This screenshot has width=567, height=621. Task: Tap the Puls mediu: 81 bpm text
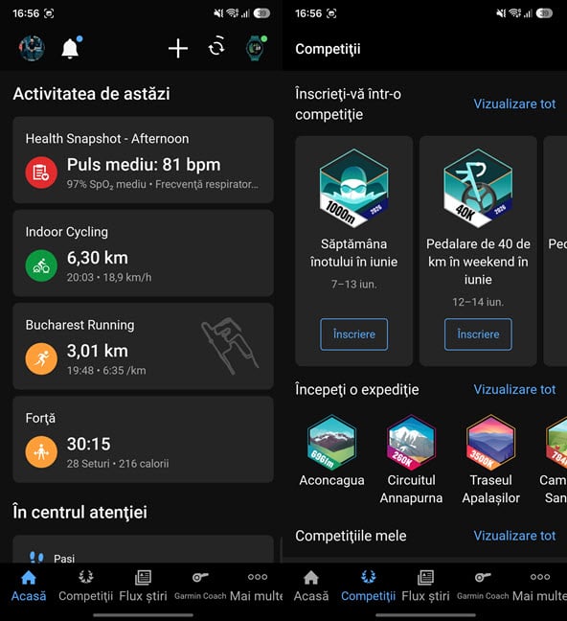click(x=144, y=165)
